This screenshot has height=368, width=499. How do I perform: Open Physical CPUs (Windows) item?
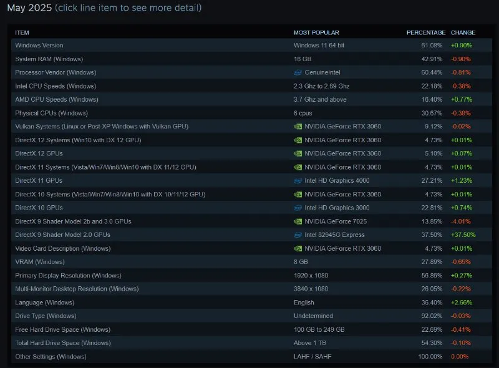(x=251, y=113)
